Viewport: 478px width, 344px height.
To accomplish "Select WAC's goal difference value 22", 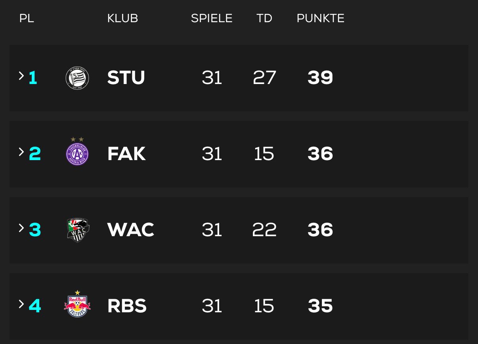I will click(x=264, y=230).
